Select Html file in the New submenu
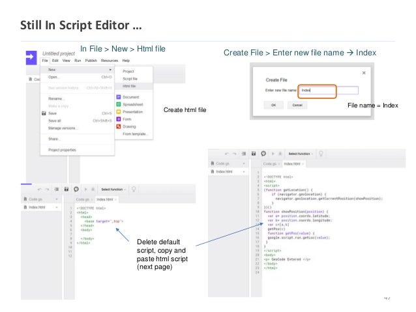 click(x=134, y=86)
